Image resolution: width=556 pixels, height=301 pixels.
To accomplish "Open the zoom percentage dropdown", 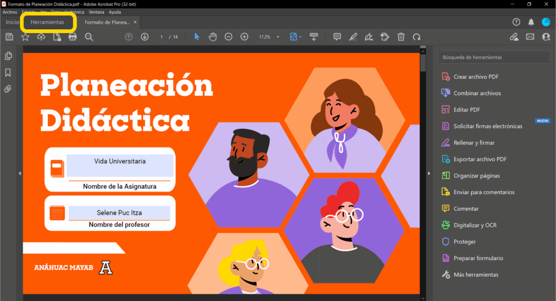I will point(278,37).
